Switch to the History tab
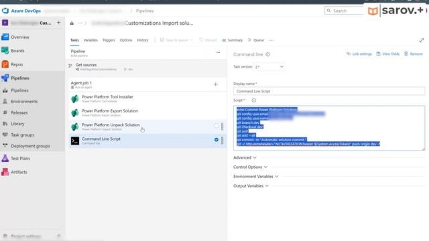Screen dimensions: 429x241 [x=143, y=40]
